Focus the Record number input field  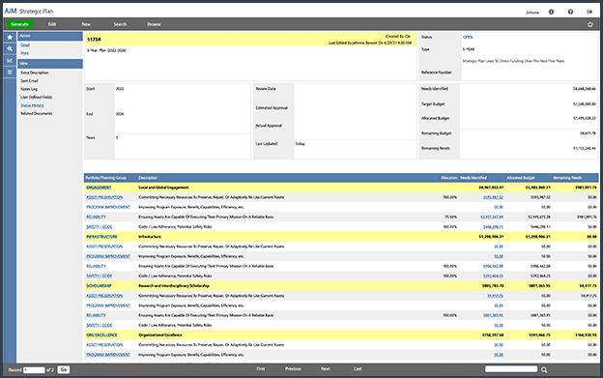click(34, 370)
